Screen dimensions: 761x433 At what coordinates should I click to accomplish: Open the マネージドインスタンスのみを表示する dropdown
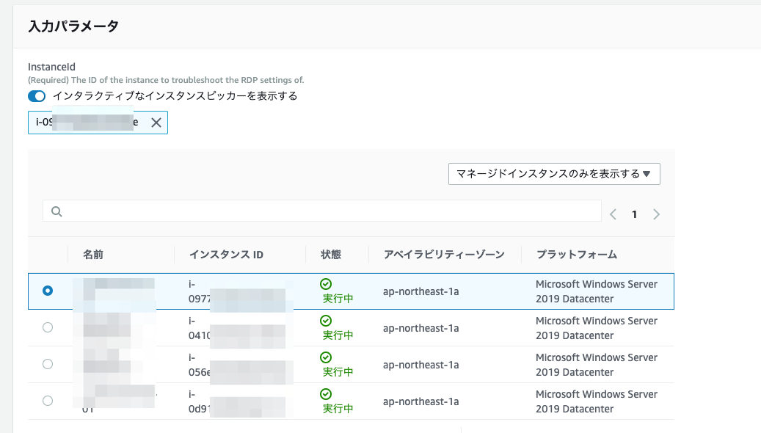tap(553, 174)
